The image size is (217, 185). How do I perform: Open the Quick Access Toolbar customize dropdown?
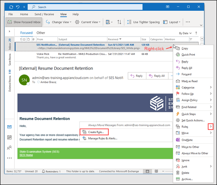pos(24,7)
